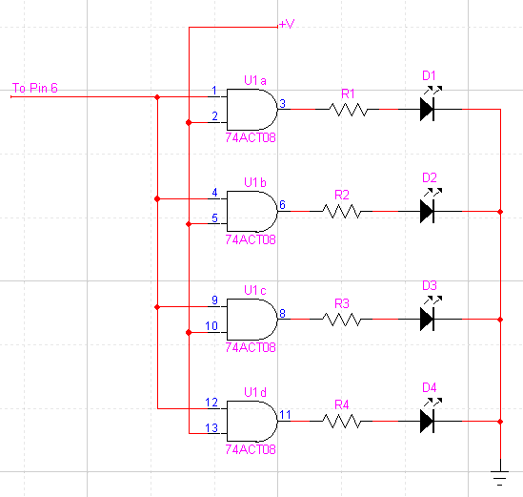The height and width of the screenshot is (497, 523).
Task: Click the junction dot at pin 2 wire
Action: pyautogui.click(x=189, y=122)
